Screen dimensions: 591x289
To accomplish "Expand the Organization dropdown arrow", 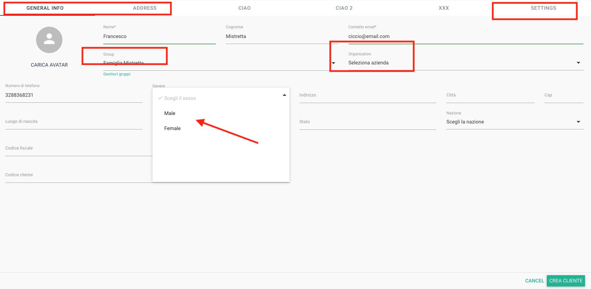I will click(578, 63).
